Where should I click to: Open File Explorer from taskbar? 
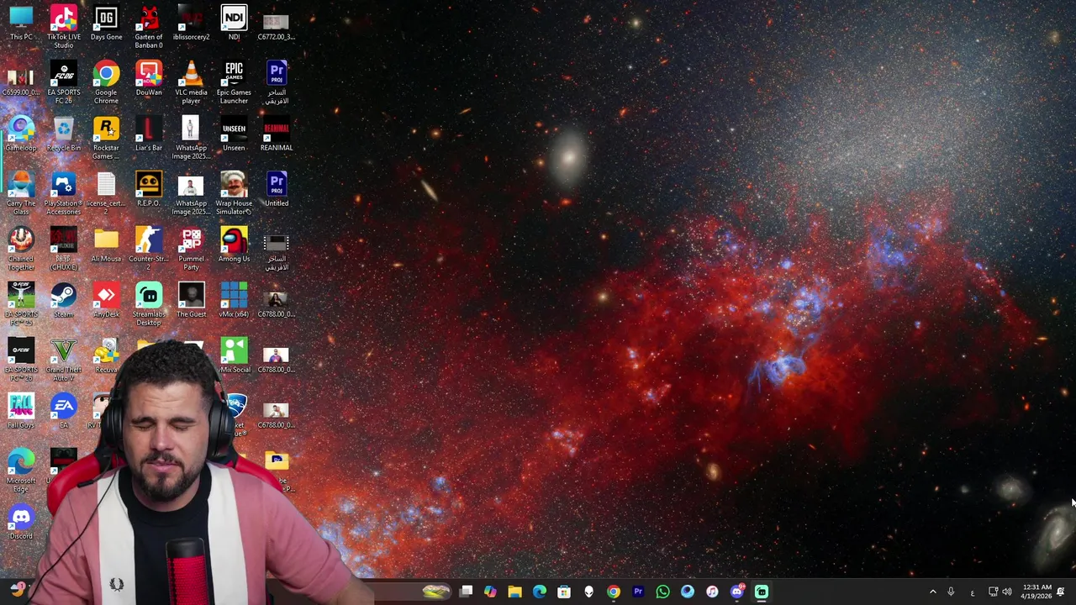coord(514,592)
